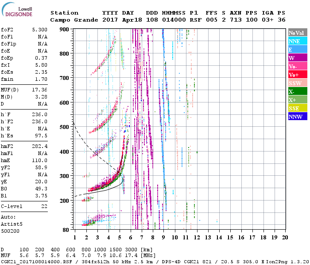Screen dimensions: 310x265
Task: Click the Campo Grande station name
Action: point(74,20)
